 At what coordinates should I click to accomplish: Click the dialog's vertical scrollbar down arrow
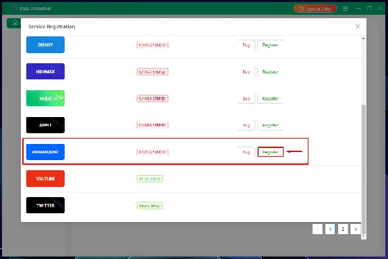click(x=363, y=236)
